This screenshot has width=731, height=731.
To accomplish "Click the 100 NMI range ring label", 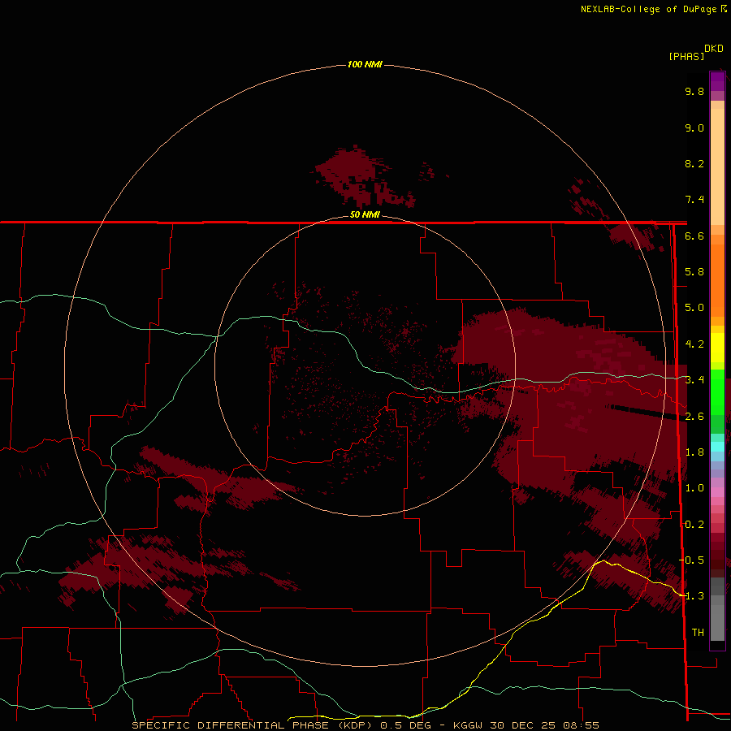I will click(x=365, y=64).
